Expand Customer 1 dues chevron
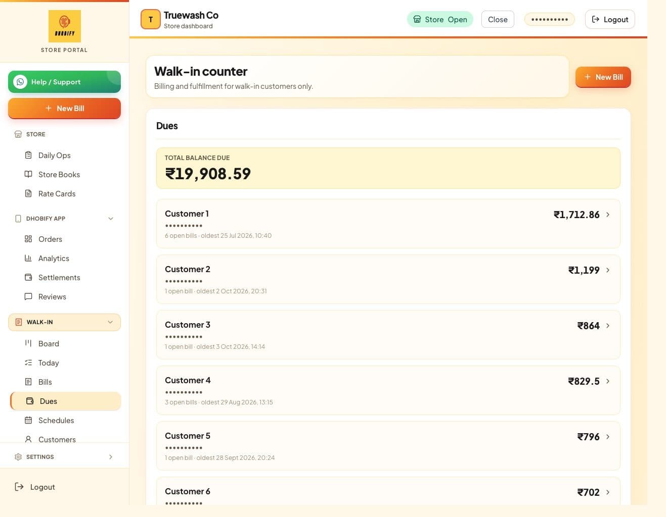The width and height of the screenshot is (666, 517). pyautogui.click(x=608, y=215)
